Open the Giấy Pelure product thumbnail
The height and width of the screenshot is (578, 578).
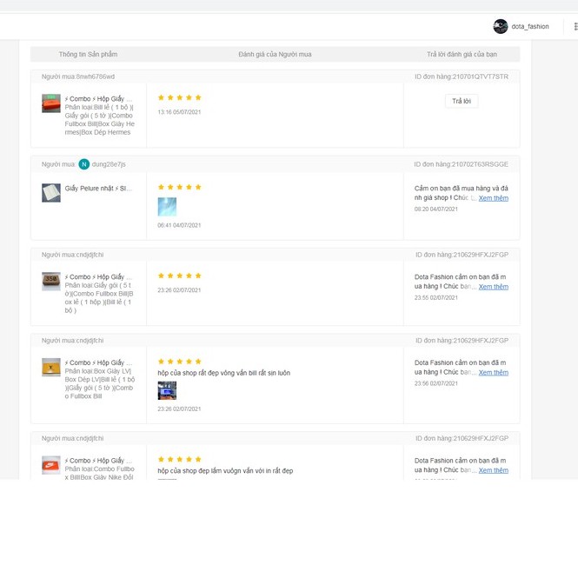[x=51, y=193]
